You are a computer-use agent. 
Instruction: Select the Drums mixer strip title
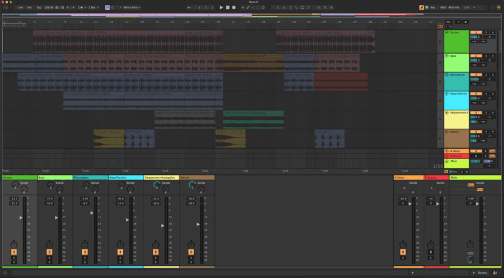19,177
